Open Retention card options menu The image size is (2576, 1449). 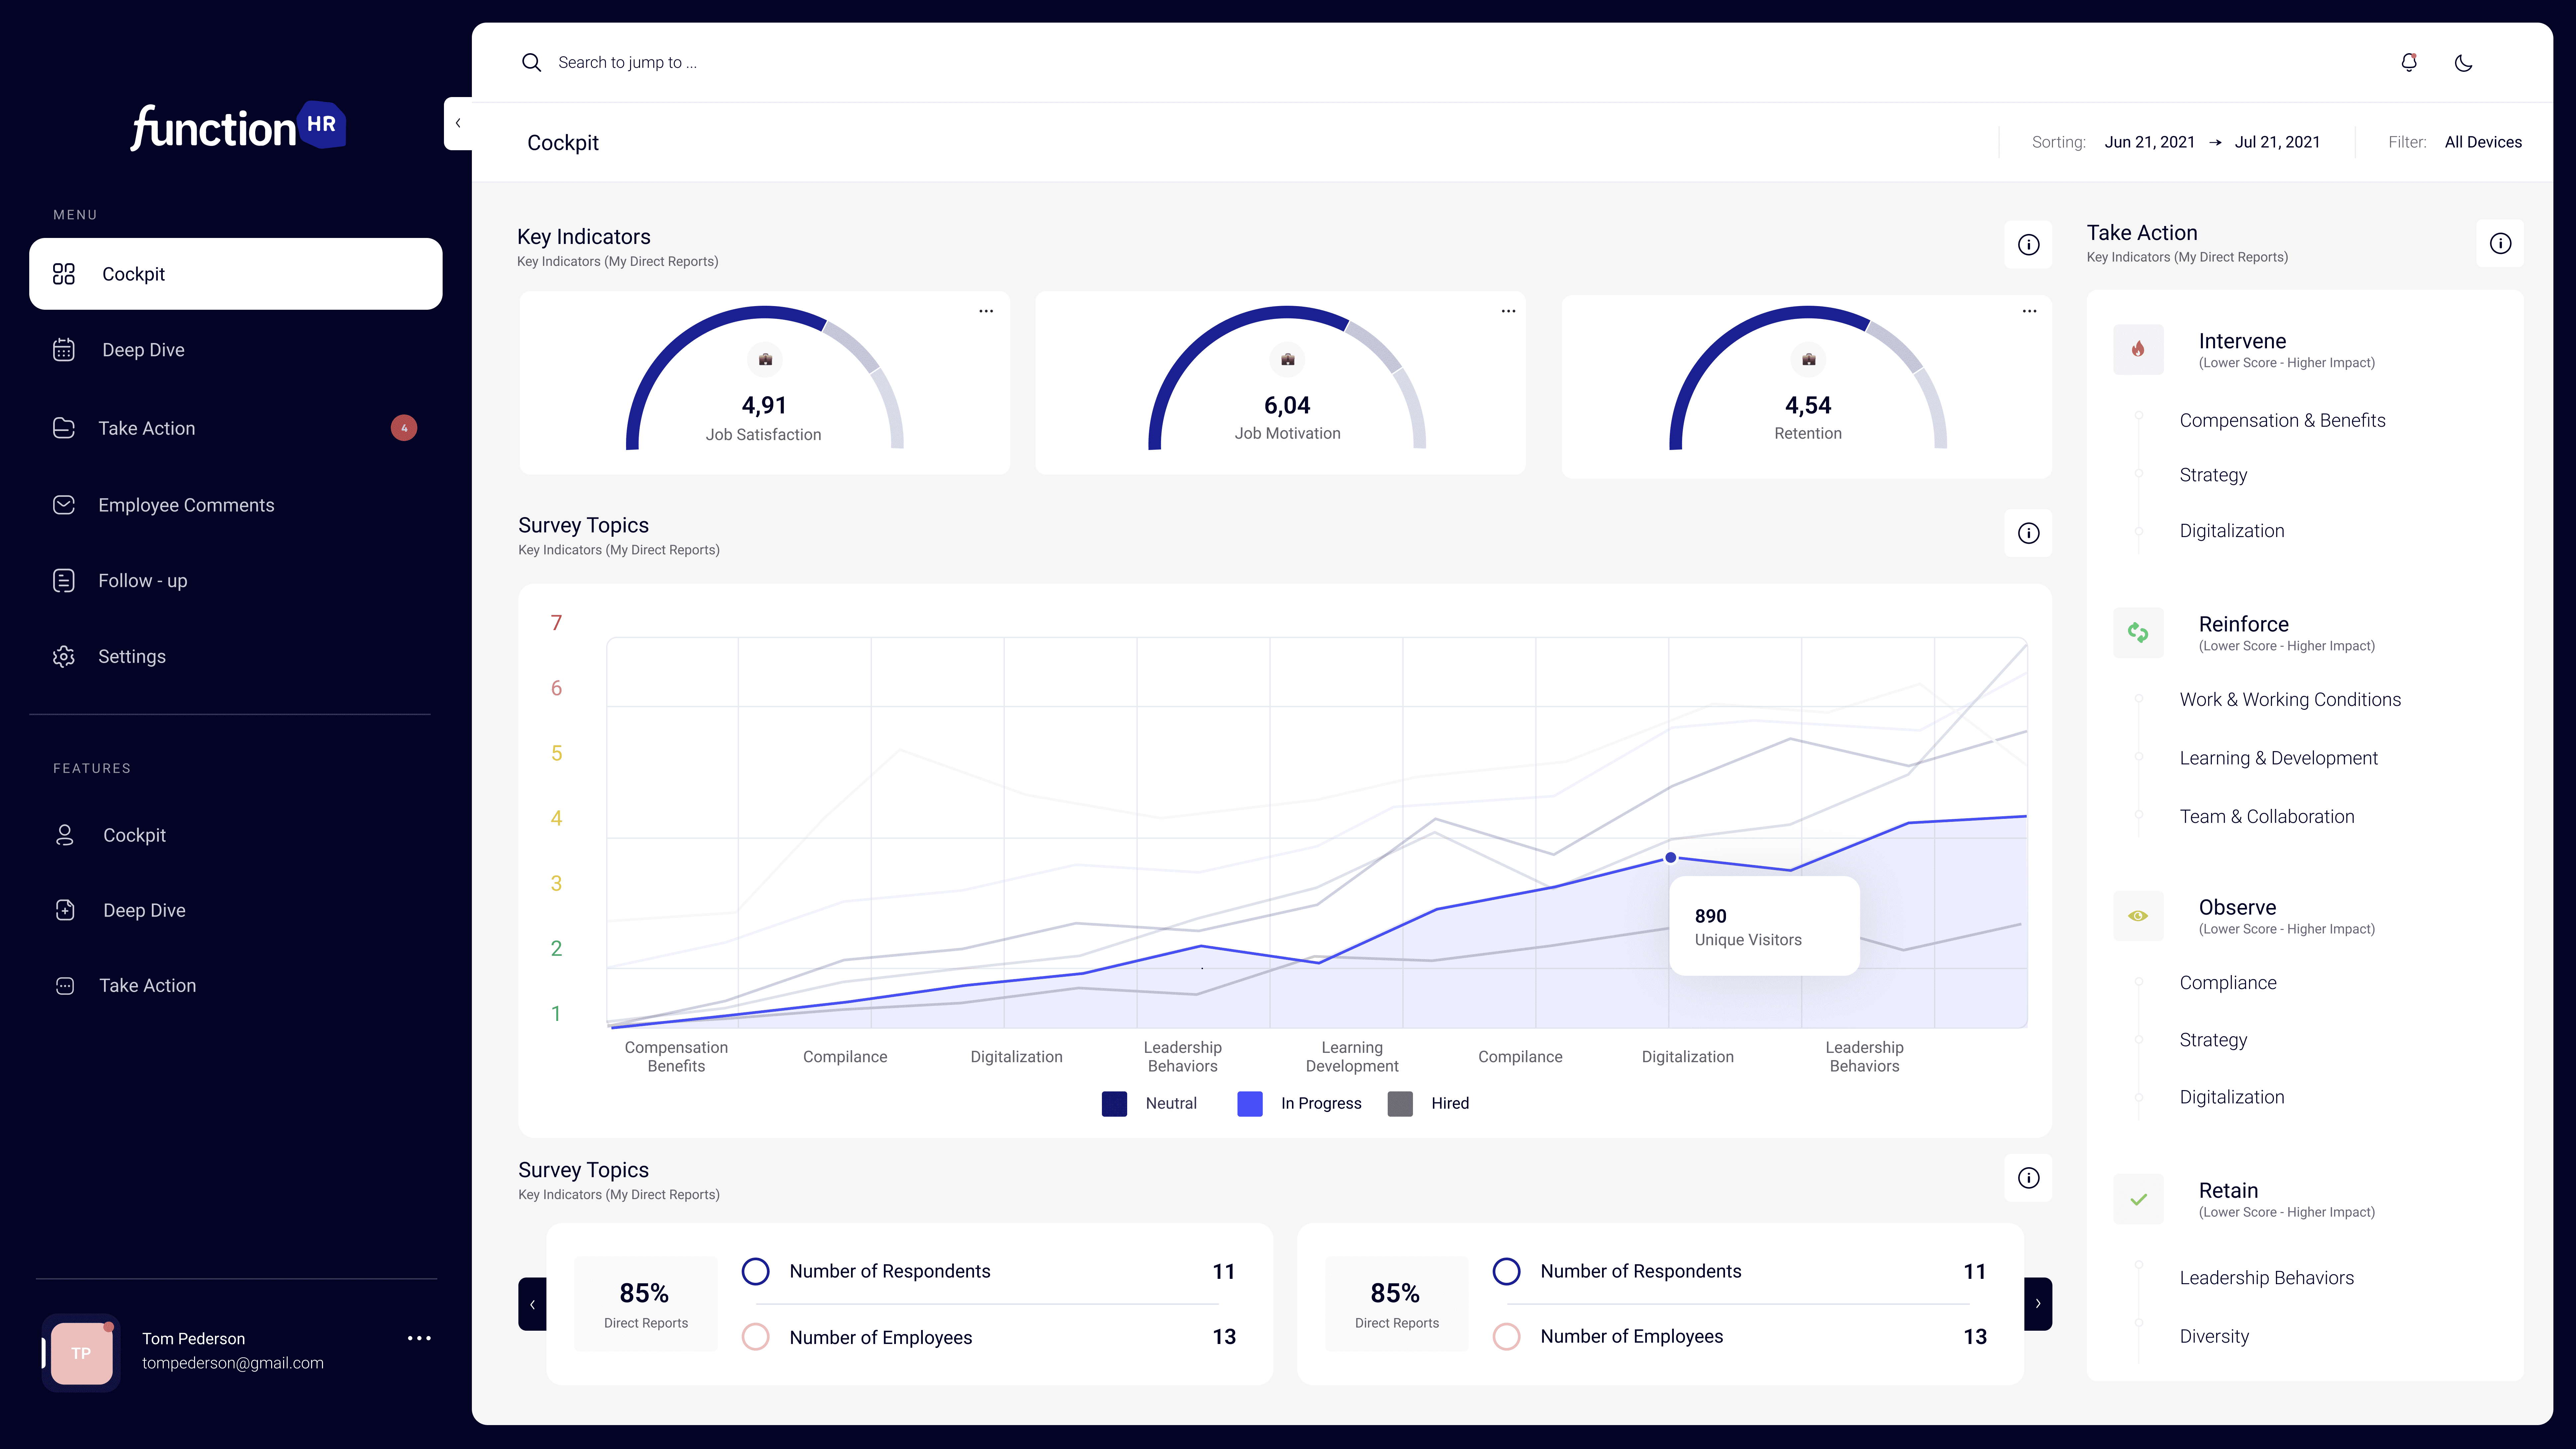pyautogui.click(x=2029, y=311)
